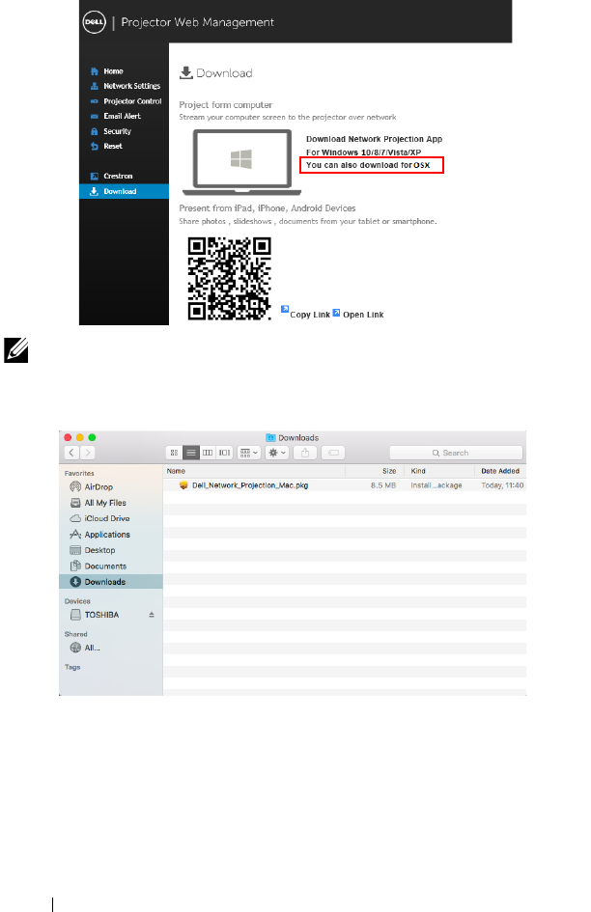The height and width of the screenshot is (912, 591).
Task: Select Desktop in Finder sidebar
Action: pyautogui.click(x=111, y=550)
